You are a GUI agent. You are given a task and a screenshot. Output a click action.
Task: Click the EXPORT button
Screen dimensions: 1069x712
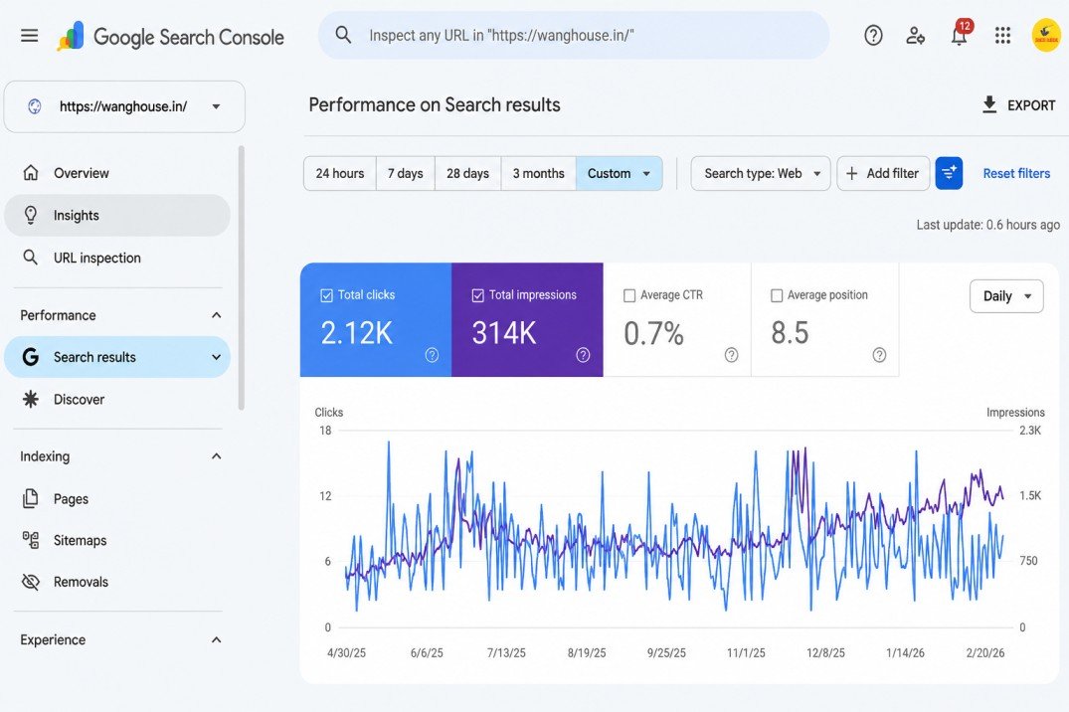[x=1018, y=105]
